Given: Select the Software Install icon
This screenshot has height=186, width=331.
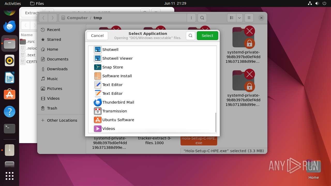Looking at the screenshot, I should pos(97,76).
